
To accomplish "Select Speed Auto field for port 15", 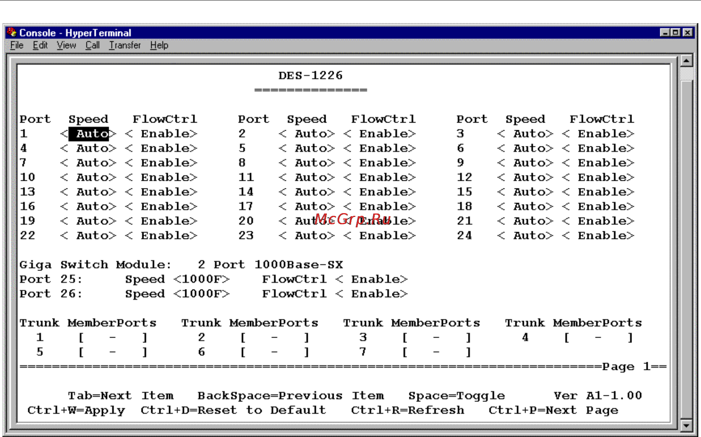I will (525, 192).
